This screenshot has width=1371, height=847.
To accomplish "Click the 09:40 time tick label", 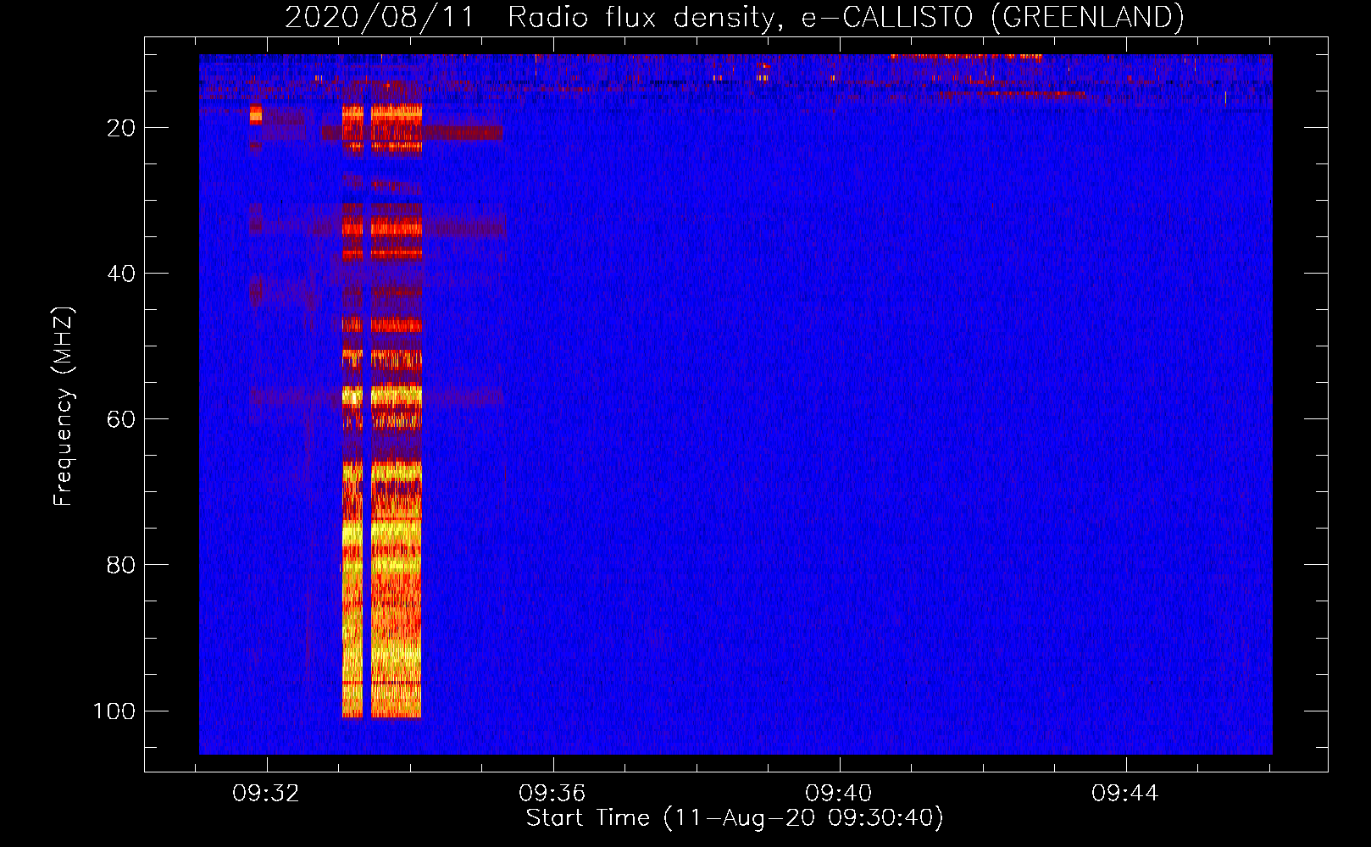I will [x=839, y=793].
